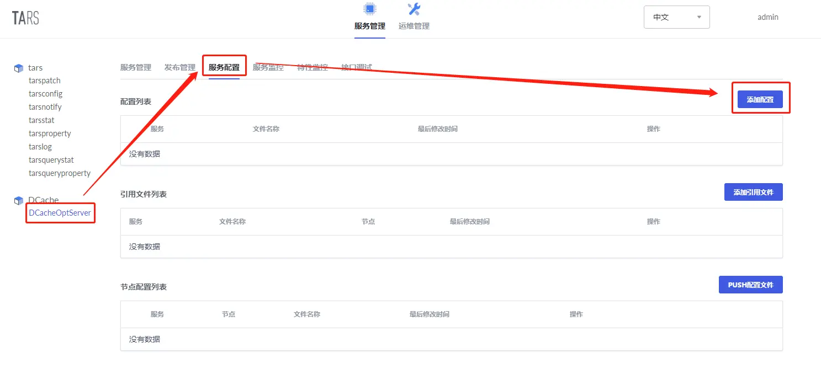Click the 配置列表 section heading
Screen dimensions: 821x369
pos(135,101)
